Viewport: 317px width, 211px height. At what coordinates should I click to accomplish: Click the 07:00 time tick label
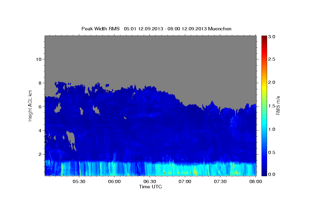coord(185,182)
